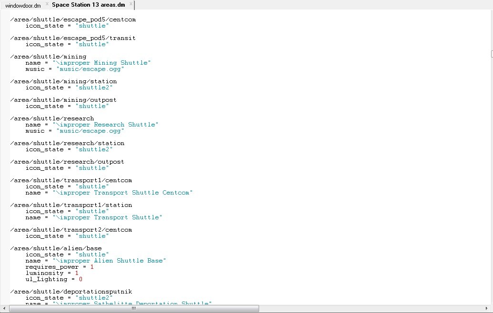Click the line "/area/shuttle/transport1/centcom"

(71, 180)
